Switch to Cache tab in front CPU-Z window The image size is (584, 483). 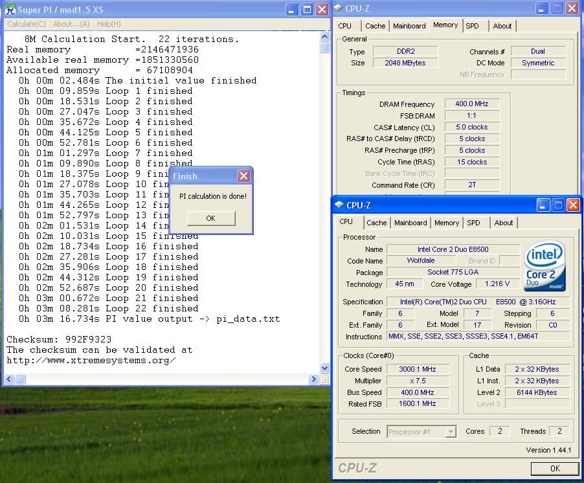[x=377, y=223]
